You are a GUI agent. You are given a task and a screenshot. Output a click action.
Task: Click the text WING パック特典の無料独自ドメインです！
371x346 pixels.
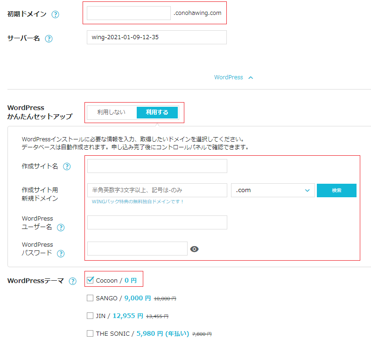click(138, 202)
